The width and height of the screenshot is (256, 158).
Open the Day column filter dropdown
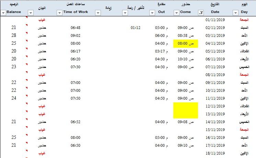pyautogui.click(x=235, y=13)
